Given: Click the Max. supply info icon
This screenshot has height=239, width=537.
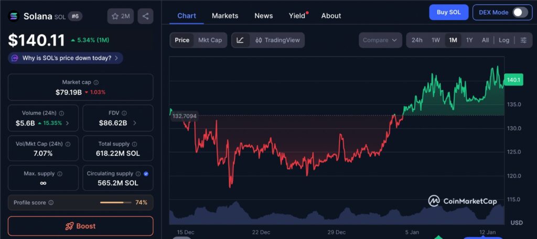Looking at the screenshot, I should click(59, 173).
